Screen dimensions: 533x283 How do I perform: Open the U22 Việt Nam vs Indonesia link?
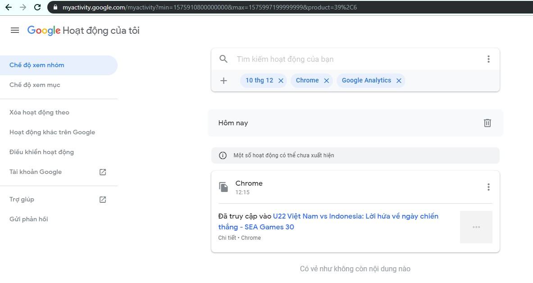pyautogui.click(x=328, y=221)
